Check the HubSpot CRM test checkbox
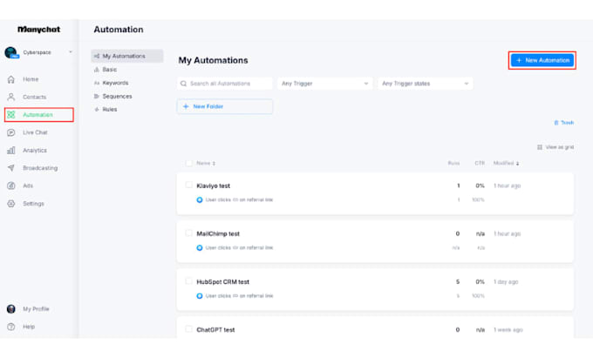Image resolution: width=593 pixels, height=358 pixels. [188, 281]
